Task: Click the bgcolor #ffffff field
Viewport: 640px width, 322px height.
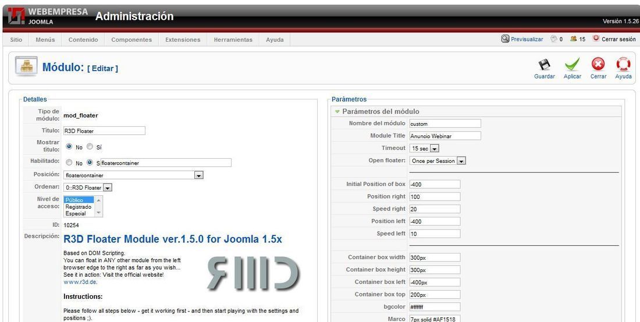Action: (435, 306)
